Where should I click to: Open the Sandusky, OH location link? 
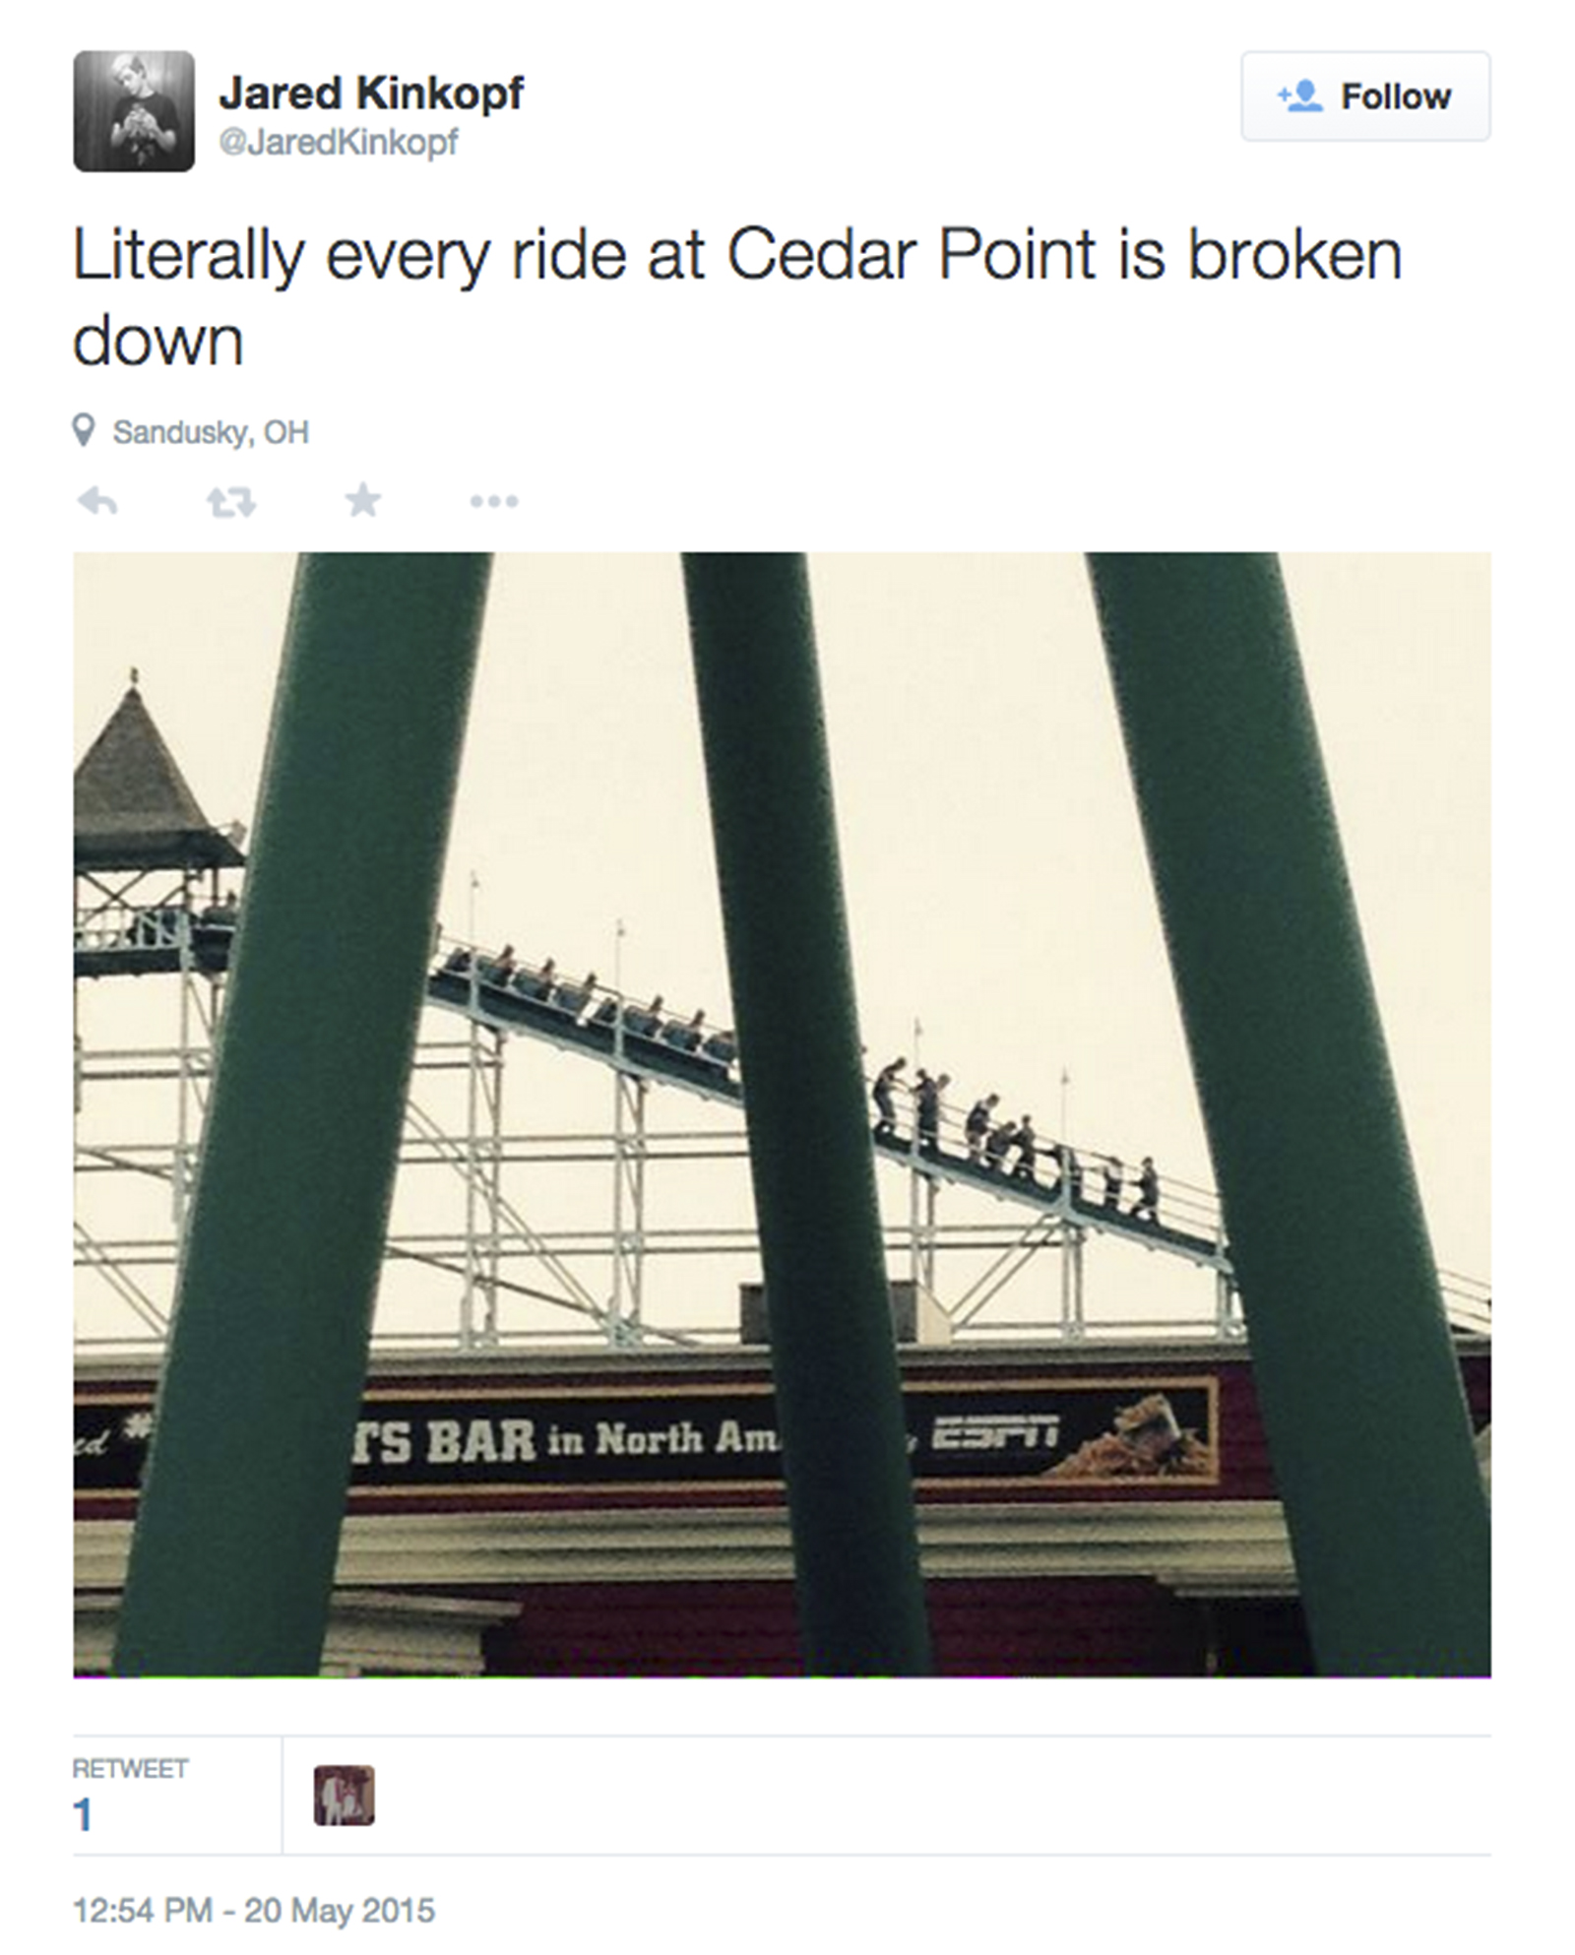211,432
